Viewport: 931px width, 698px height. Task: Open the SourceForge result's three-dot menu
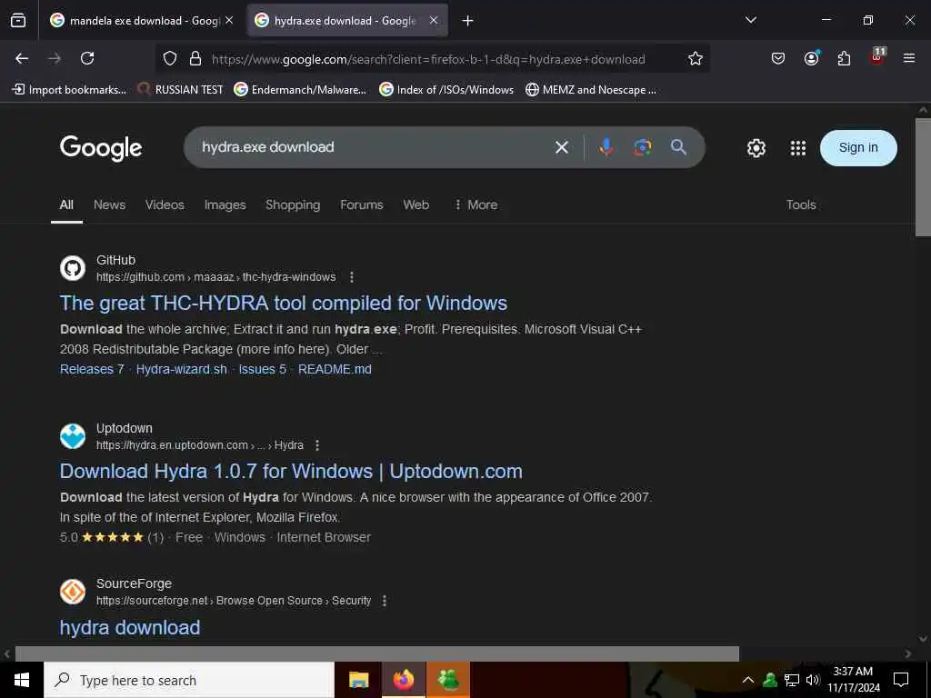385,601
